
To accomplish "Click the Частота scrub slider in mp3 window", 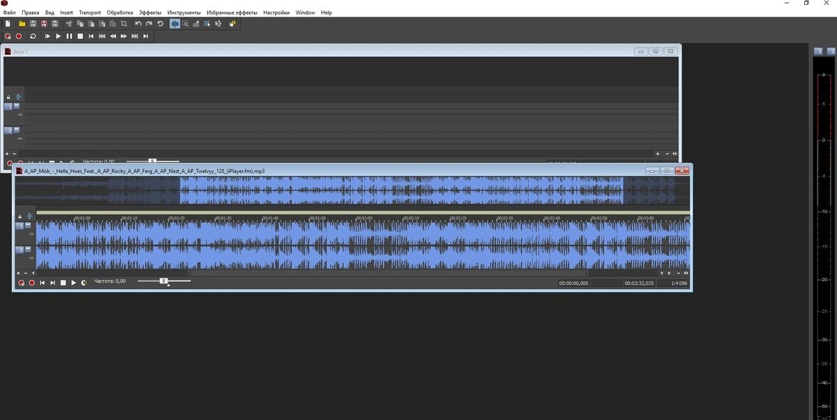I will tap(164, 281).
